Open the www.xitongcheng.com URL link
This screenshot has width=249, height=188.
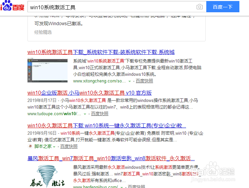tap(99, 81)
